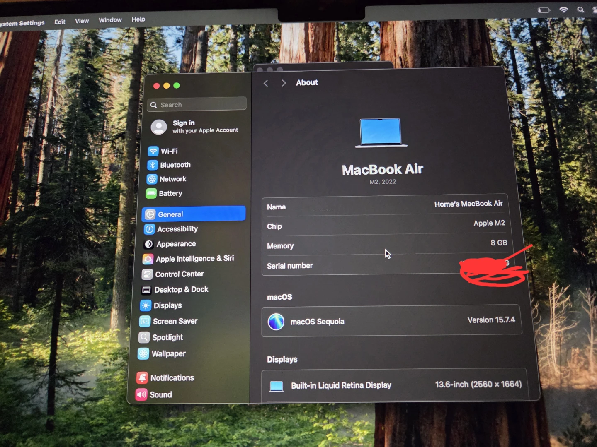The width and height of the screenshot is (597, 447).
Task: Click the menu bar Spotlight search icon
Action: tap(581, 10)
